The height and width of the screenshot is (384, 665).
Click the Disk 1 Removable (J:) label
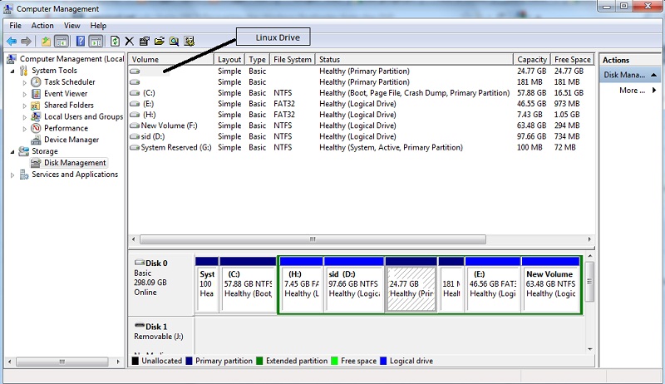[x=159, y=332]
